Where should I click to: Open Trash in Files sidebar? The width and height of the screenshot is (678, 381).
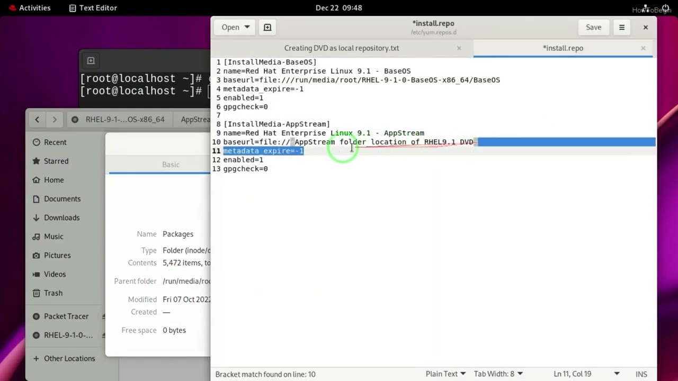click(53, 293)
